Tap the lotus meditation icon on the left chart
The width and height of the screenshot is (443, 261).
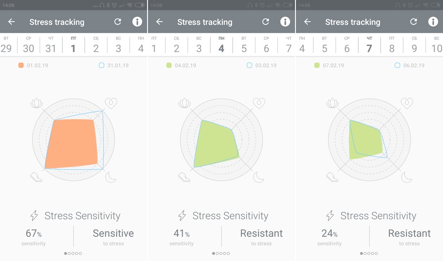[x=36, y=104]
